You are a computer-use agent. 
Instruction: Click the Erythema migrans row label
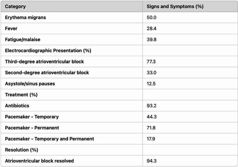pyautogui.click(x=25, y=18)
